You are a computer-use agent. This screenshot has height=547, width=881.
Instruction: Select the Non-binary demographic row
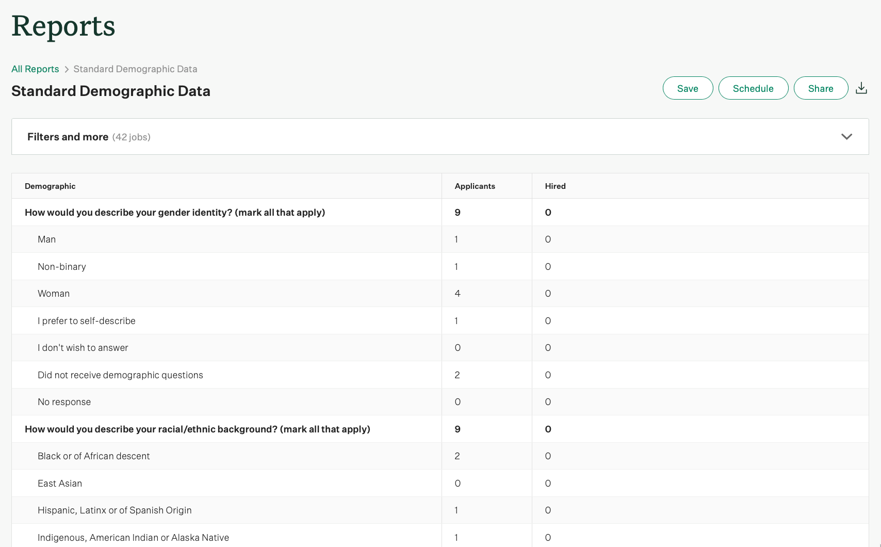[x=61, y=266]
